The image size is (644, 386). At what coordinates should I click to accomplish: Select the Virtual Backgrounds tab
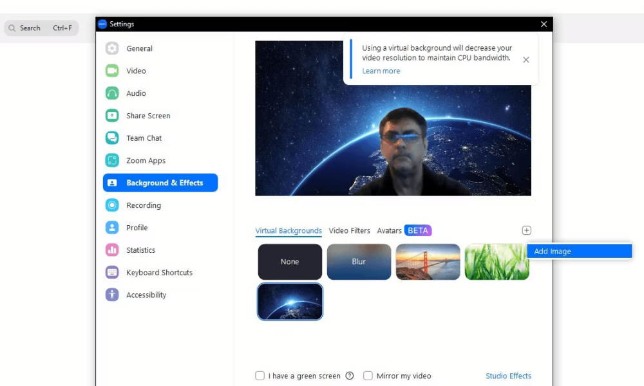point(289,230)
